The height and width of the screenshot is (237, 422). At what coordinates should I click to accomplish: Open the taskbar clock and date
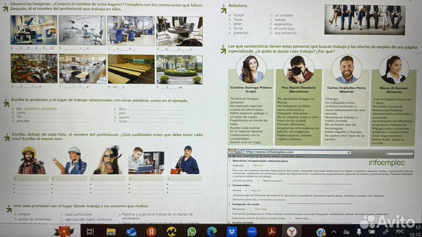click(x=417, y=232)
